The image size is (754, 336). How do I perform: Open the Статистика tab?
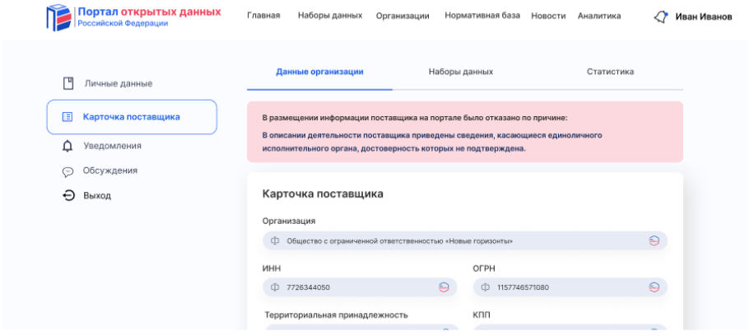pyautogui.click(x=610, y=72)
